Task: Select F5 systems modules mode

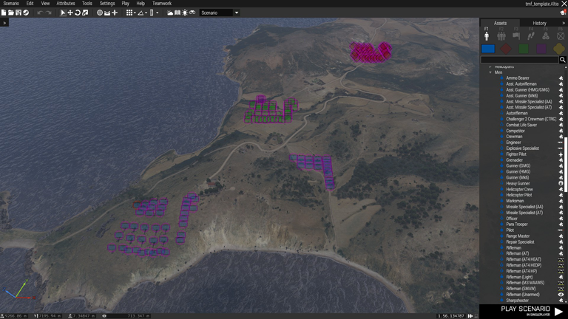Action: [546, 35]
